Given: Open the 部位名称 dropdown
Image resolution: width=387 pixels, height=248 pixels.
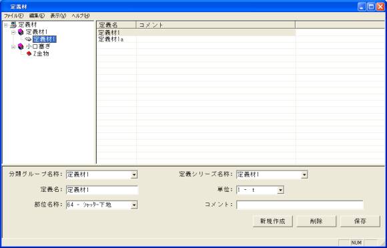Looking at the screenshot, I should [133, 205].
